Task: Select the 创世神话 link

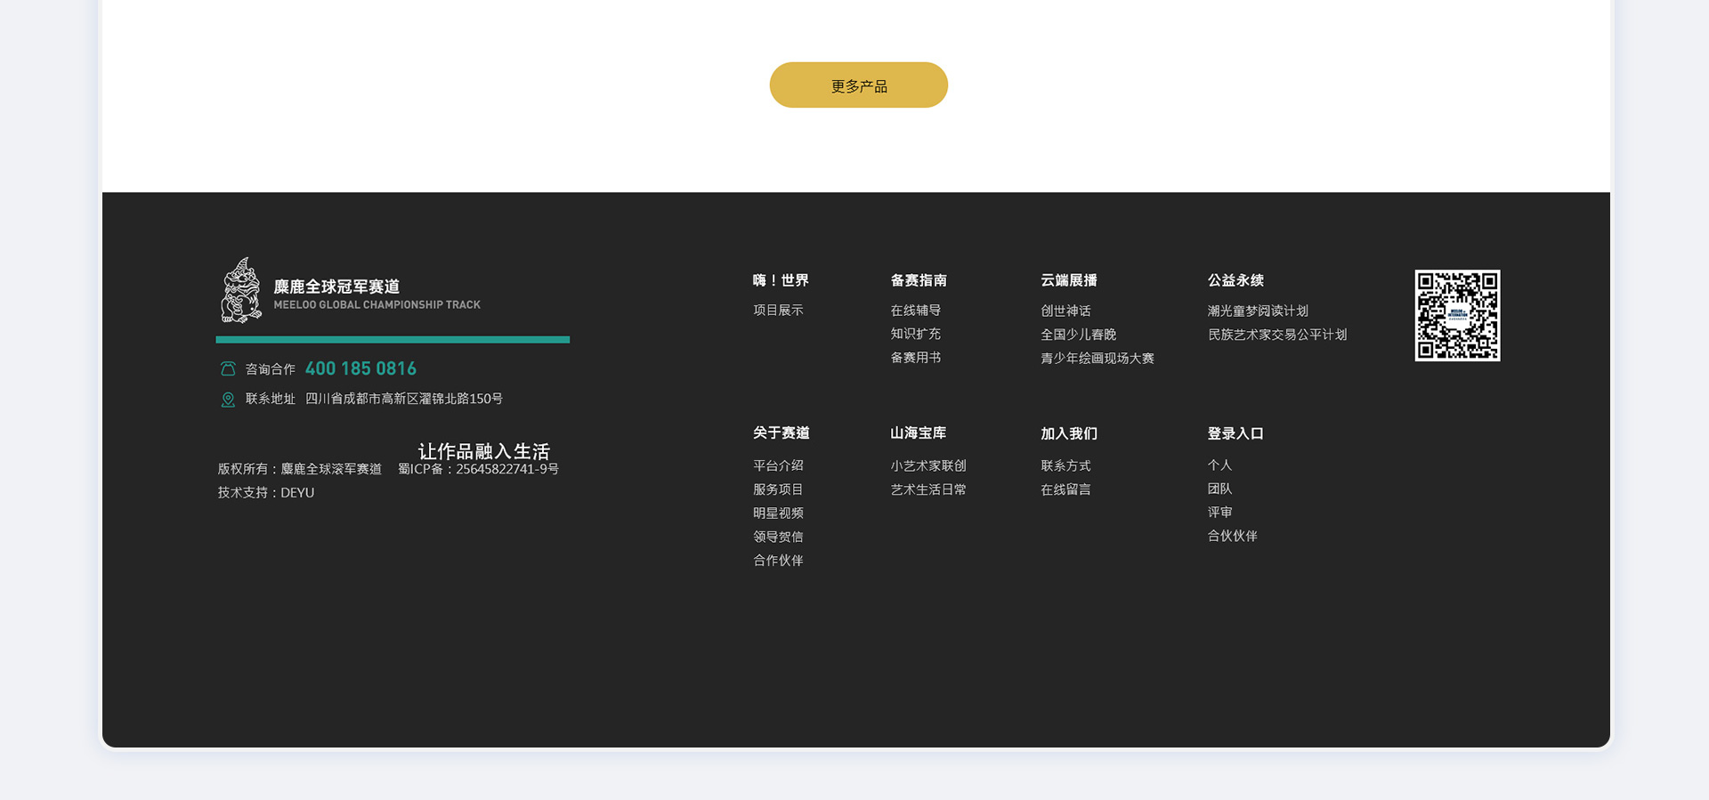Action: (1065, 311)
